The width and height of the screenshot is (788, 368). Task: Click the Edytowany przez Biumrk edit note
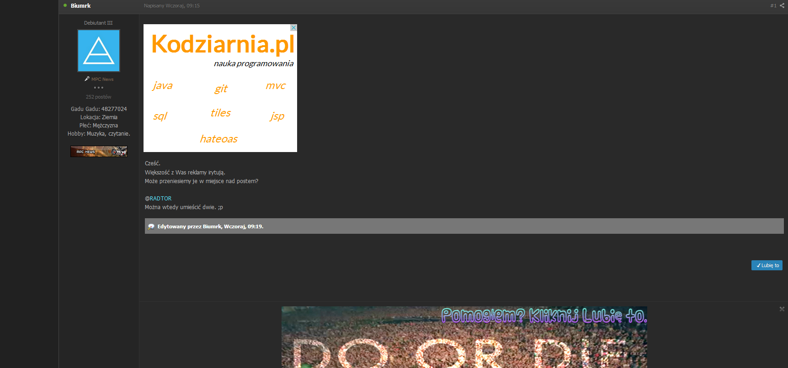[x=210, y=226]
